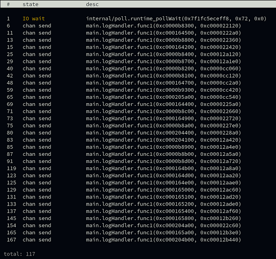Click desc logHandler.func1(0xc0000b8c00, 0xc000022660)

coord(163,111)
